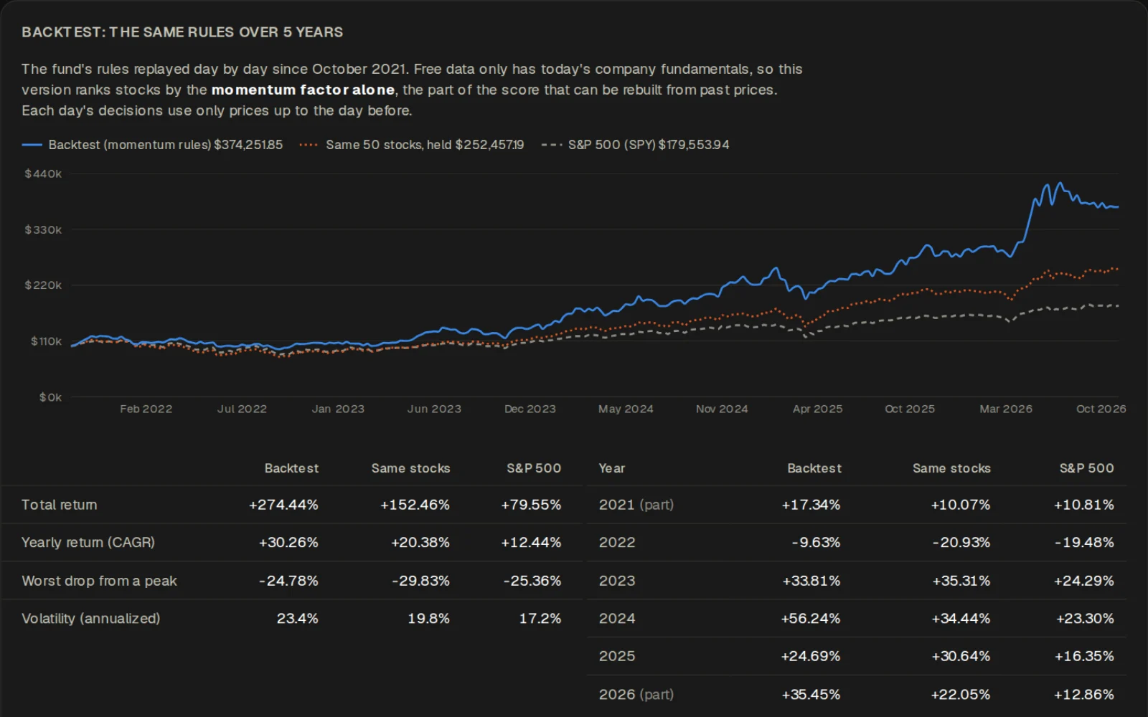Click the bold "momentum factor alone" text
Screen dimensions: 1148x717
tap(303, 90)
